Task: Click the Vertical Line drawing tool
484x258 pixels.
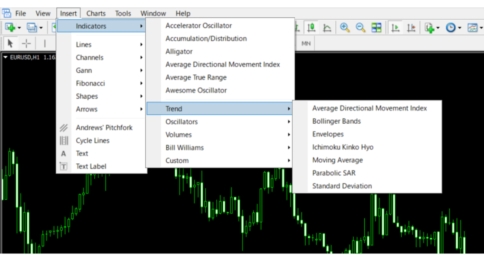Action: point(45,43)
